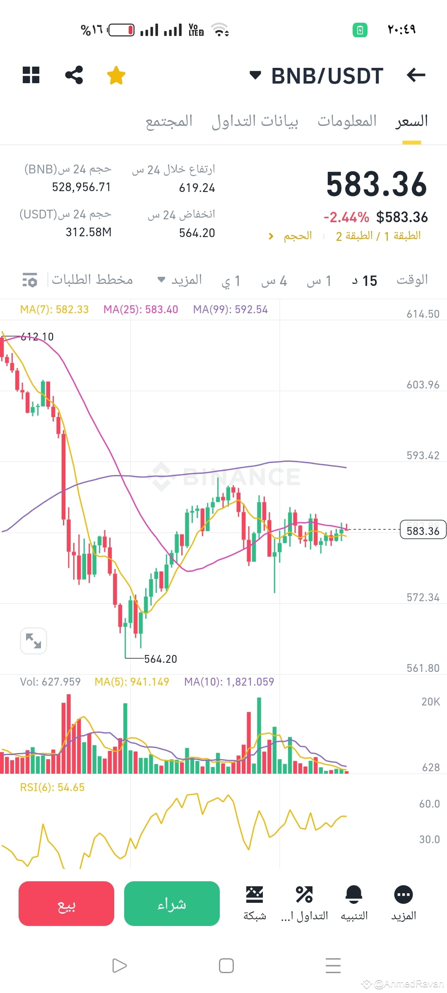This screenshot has height=993, width=447.
Task: Tap the home square in the navigation bar
Action: (x=226, y=965)
